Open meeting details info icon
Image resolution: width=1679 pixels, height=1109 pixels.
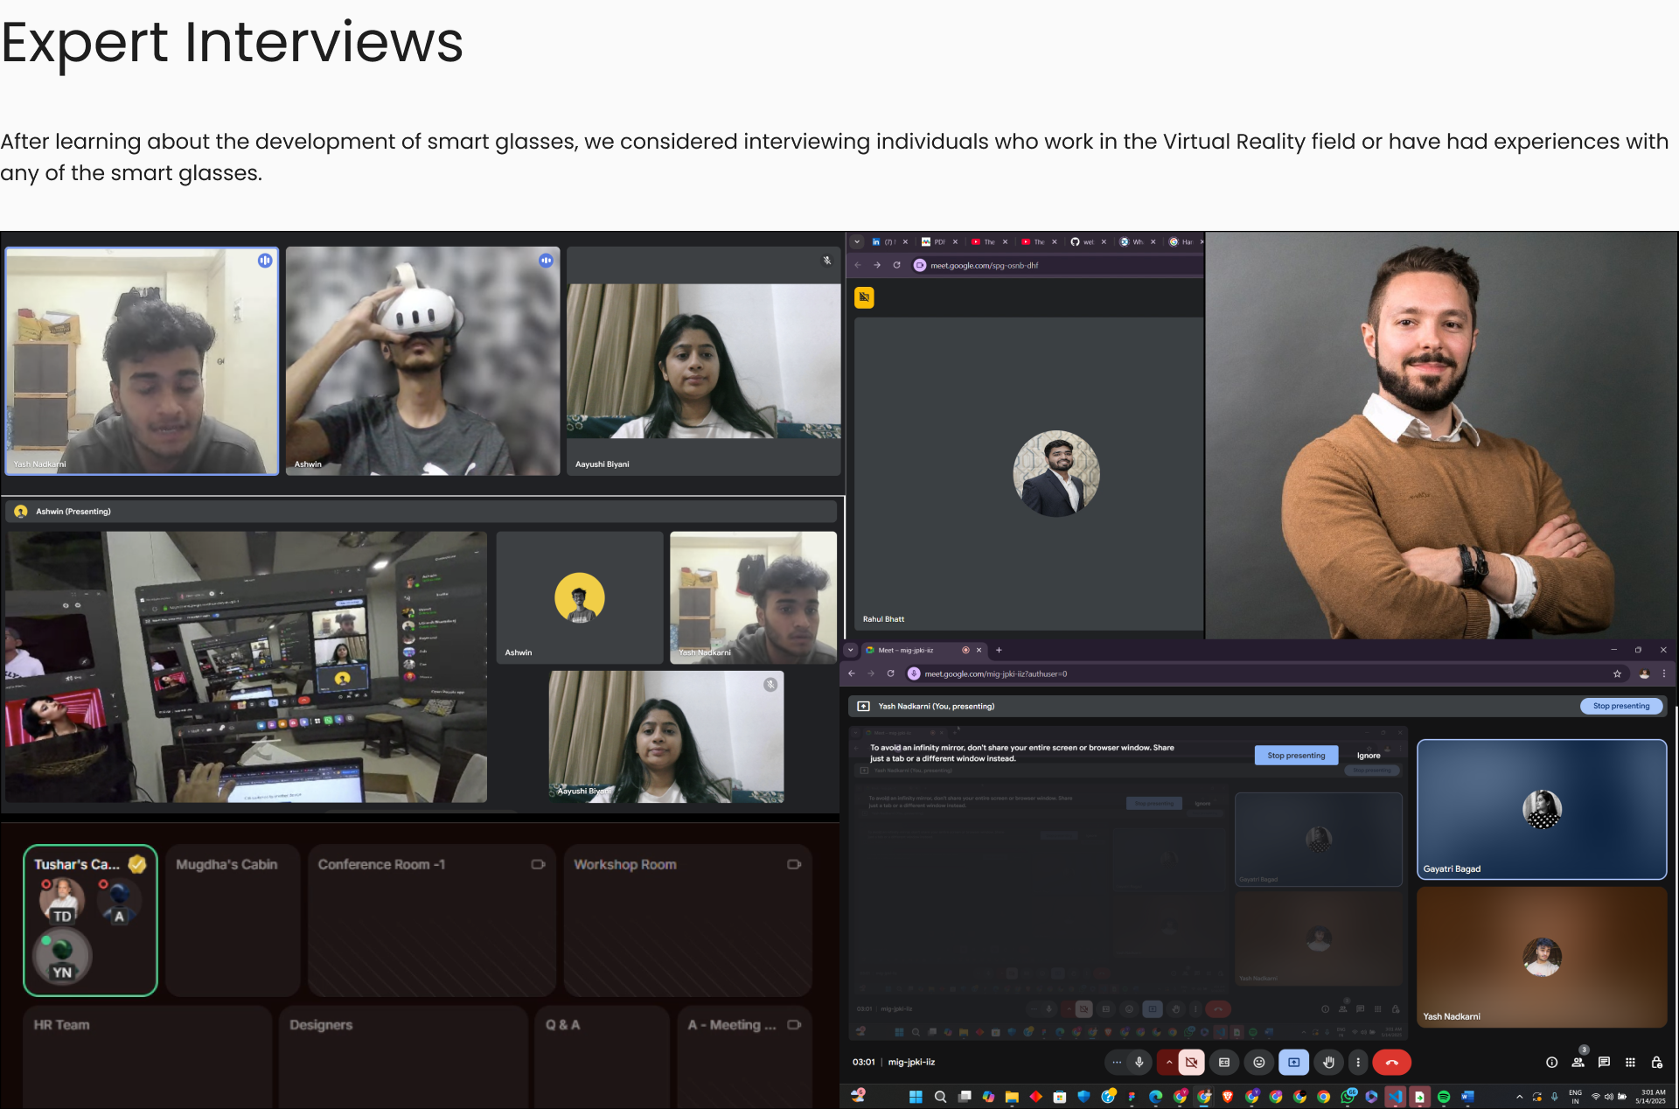pyautogui.click(x=1551, y=1062)
